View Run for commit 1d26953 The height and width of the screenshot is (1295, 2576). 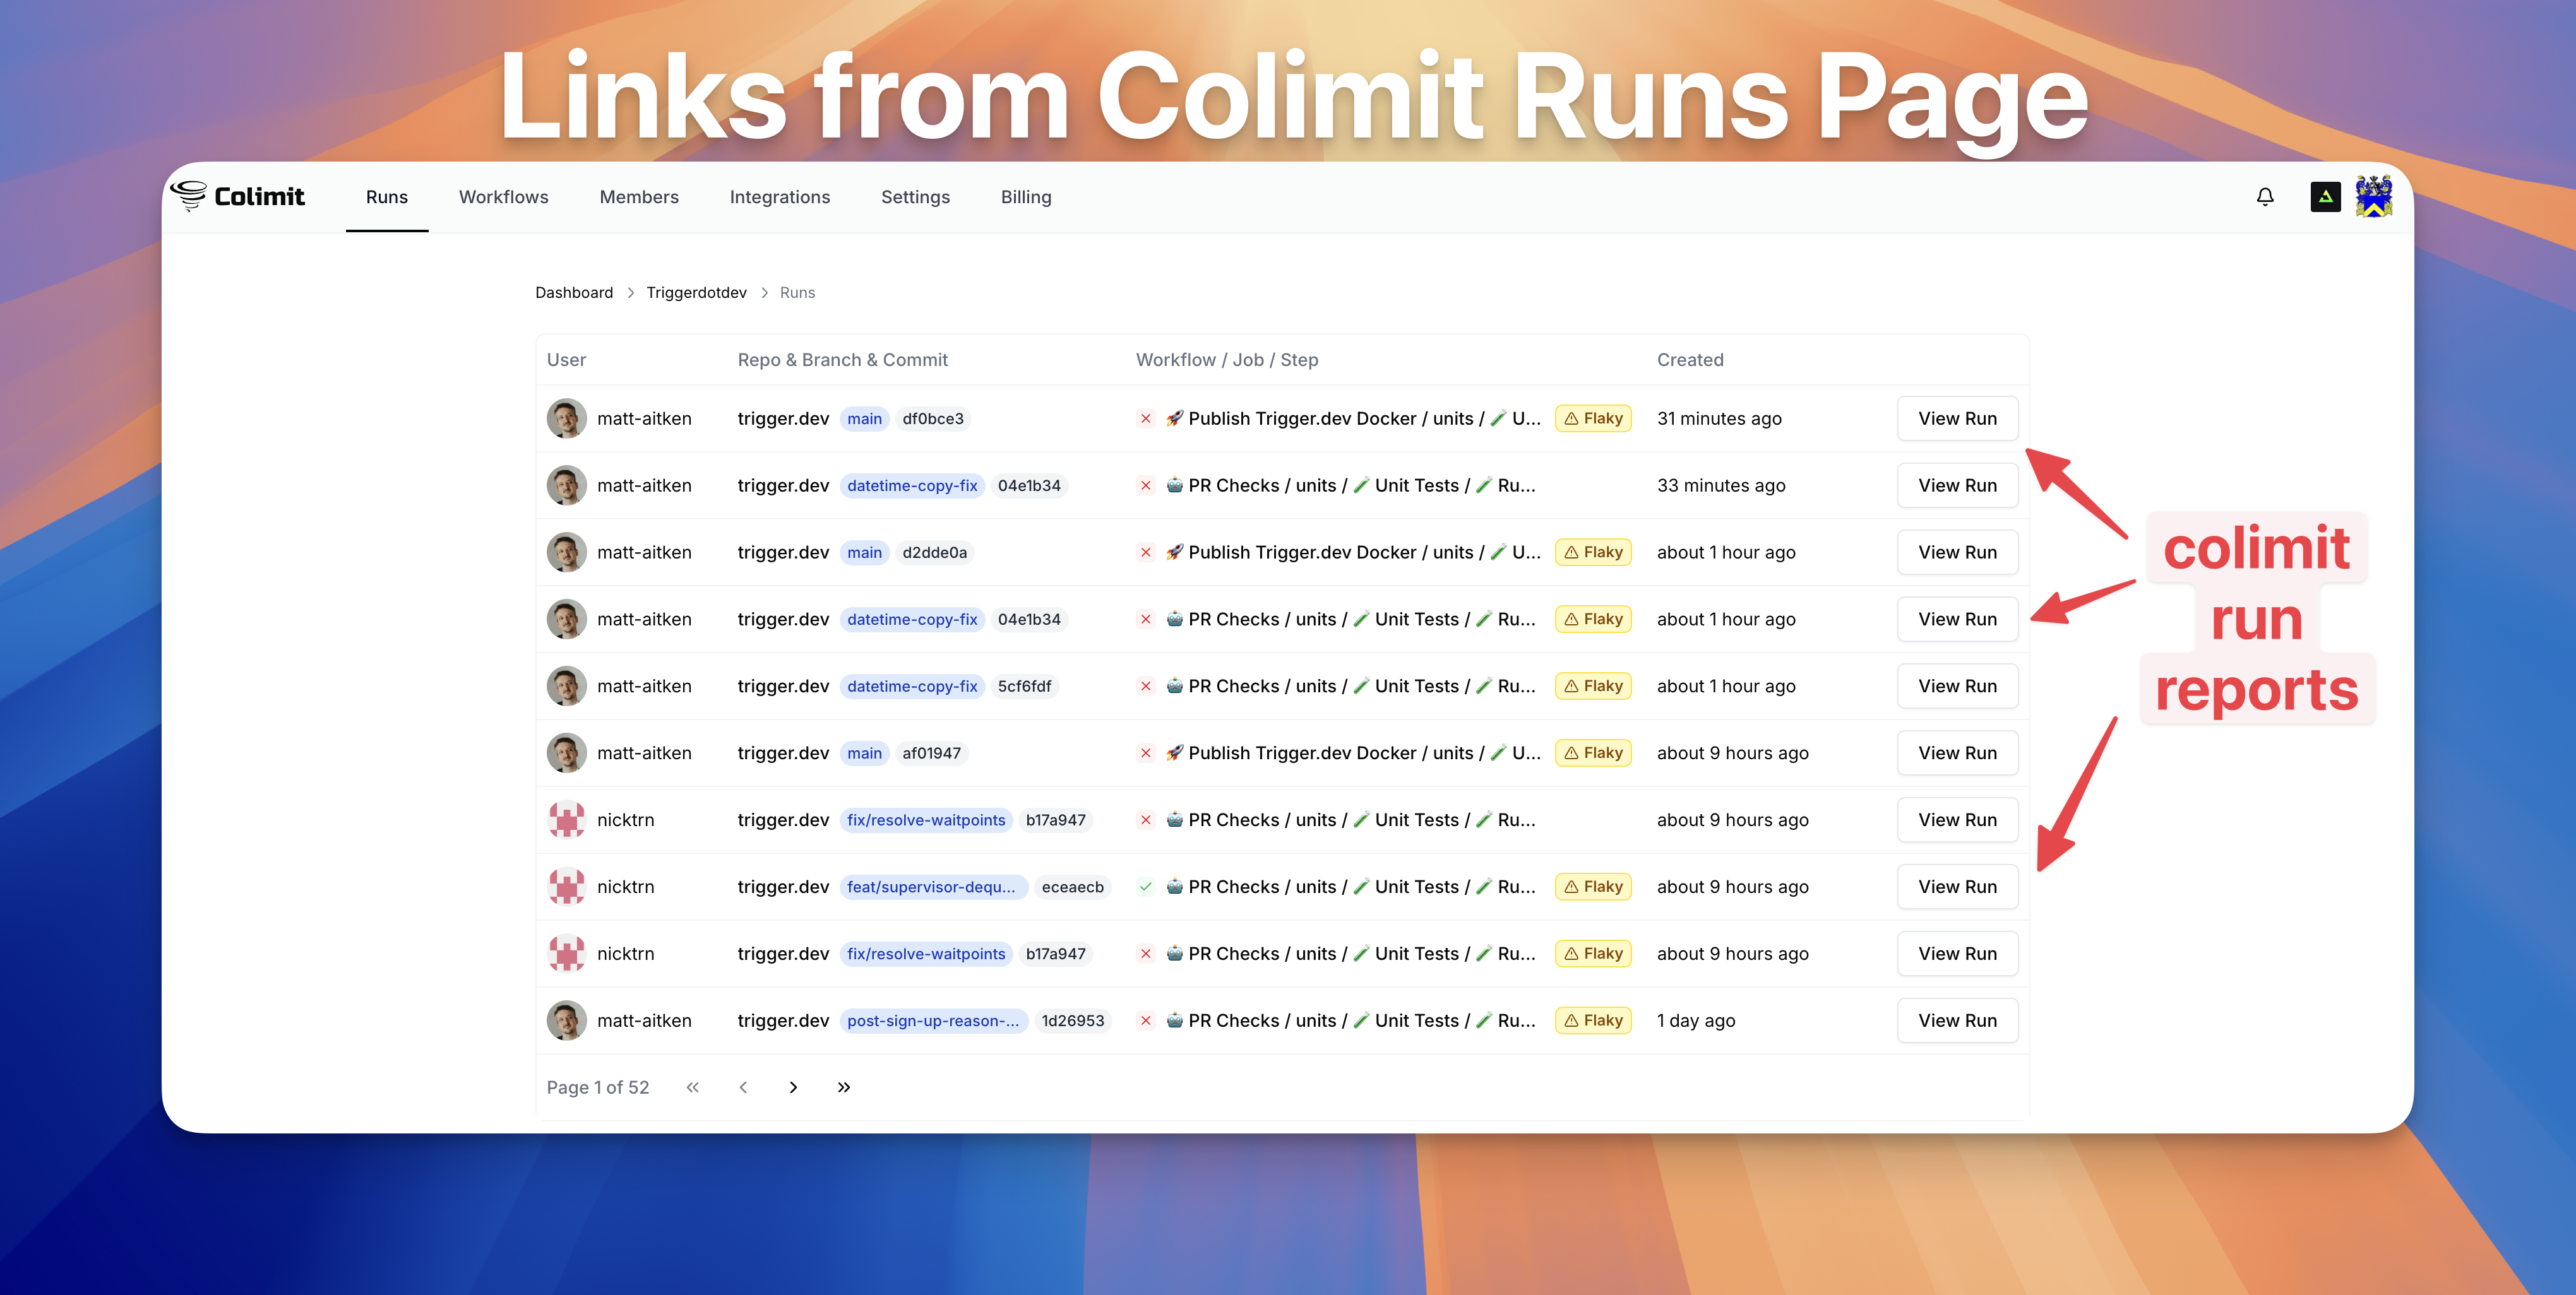pos(1957,1020)
